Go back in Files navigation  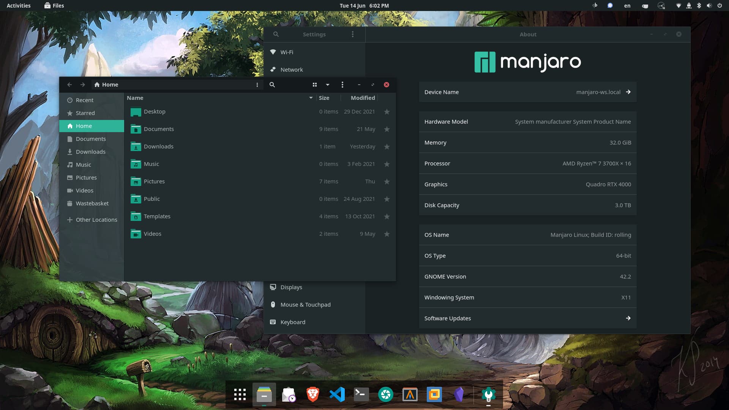pos(69,85)
